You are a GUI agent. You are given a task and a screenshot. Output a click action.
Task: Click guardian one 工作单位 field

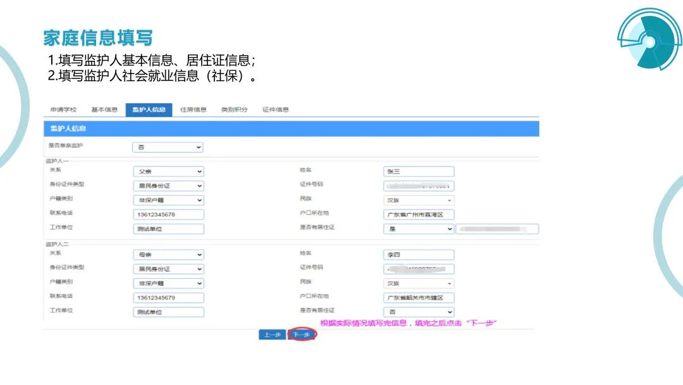coord(169,229)
